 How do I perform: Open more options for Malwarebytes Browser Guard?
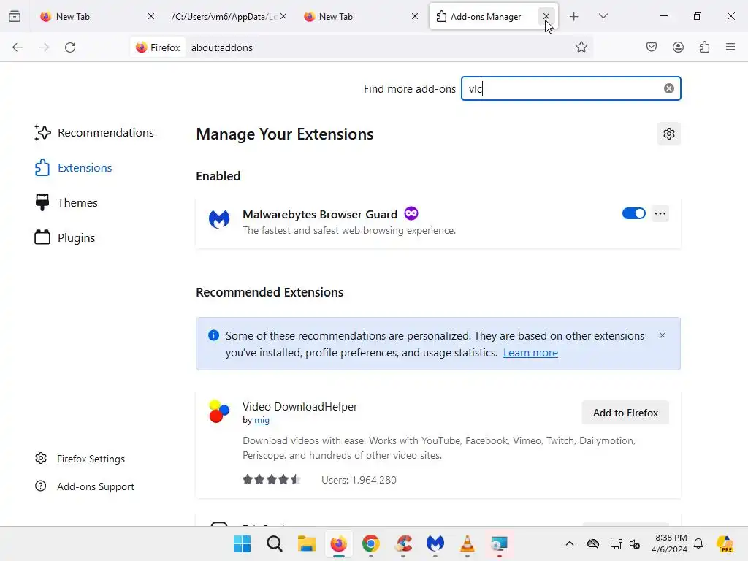coord(660,213)
